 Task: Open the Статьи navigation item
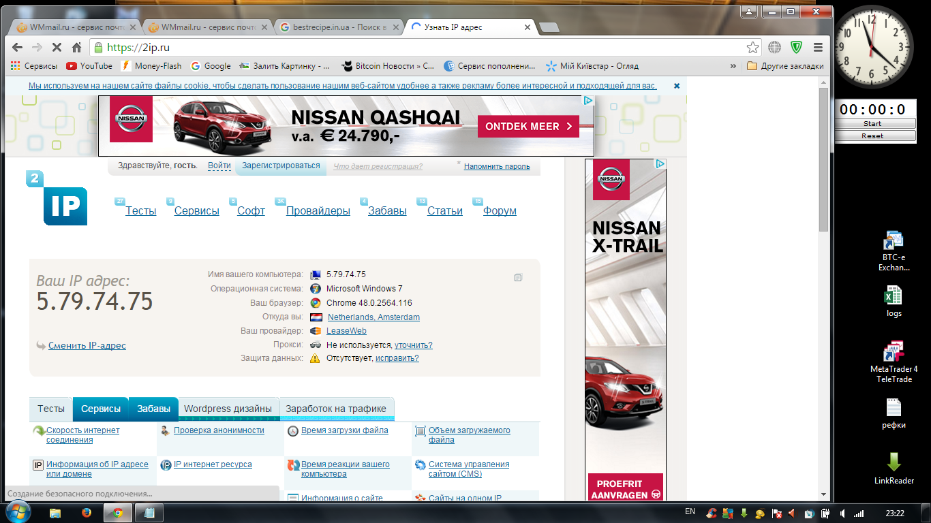[445, 211]
